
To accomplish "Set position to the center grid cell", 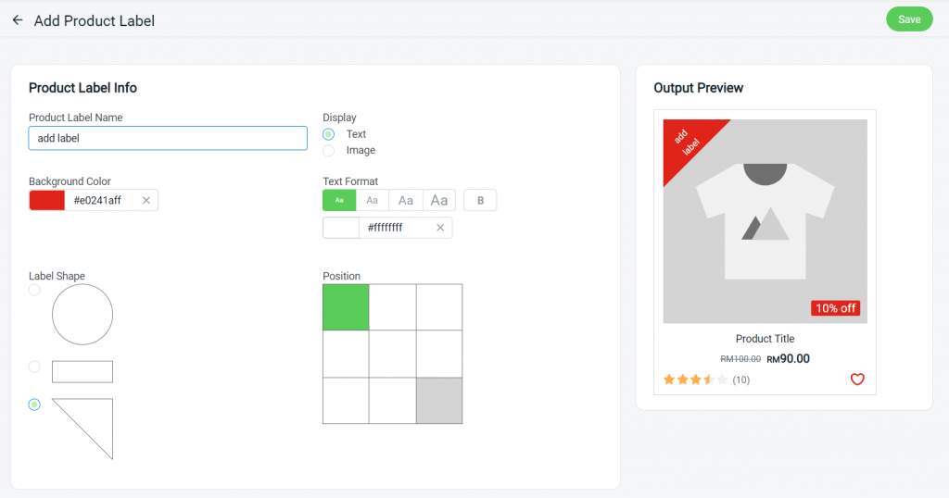I will pos(392,354).
